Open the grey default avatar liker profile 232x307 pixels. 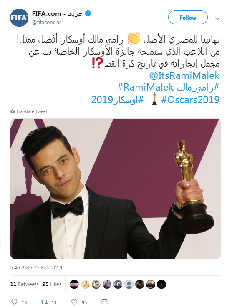pyautogui.click(x=129, y=284)
